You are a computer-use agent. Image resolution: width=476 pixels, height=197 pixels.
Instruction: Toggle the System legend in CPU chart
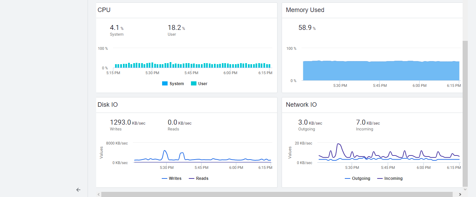173,84
